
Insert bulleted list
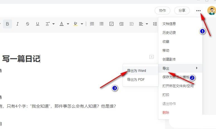(101, 24)
